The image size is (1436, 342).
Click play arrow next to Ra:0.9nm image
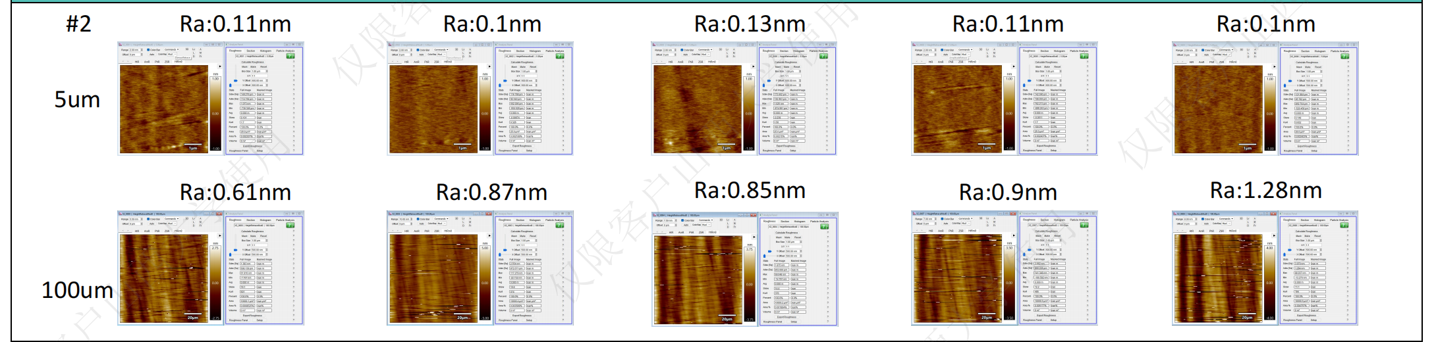coord(1014,235)
